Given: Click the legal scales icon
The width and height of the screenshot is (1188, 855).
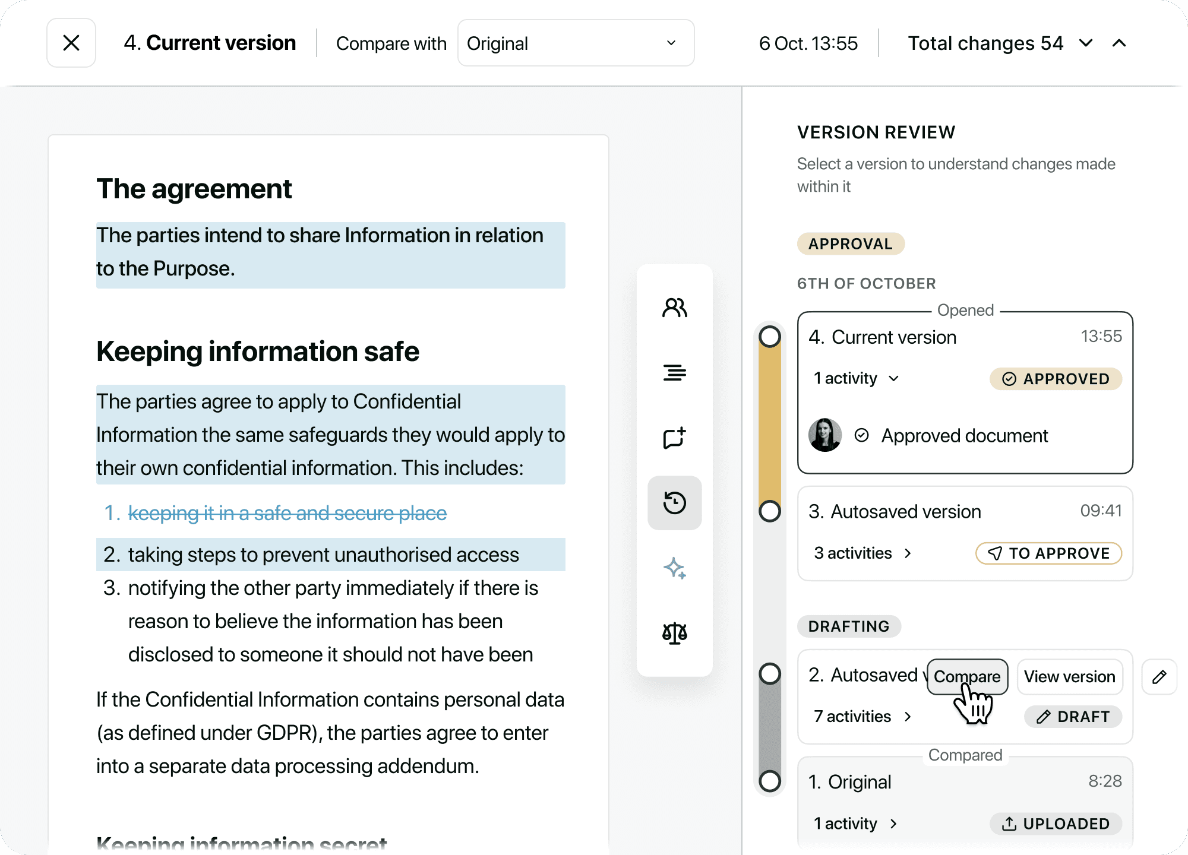Looking at the screenshot, I should (x=674, y=633).
